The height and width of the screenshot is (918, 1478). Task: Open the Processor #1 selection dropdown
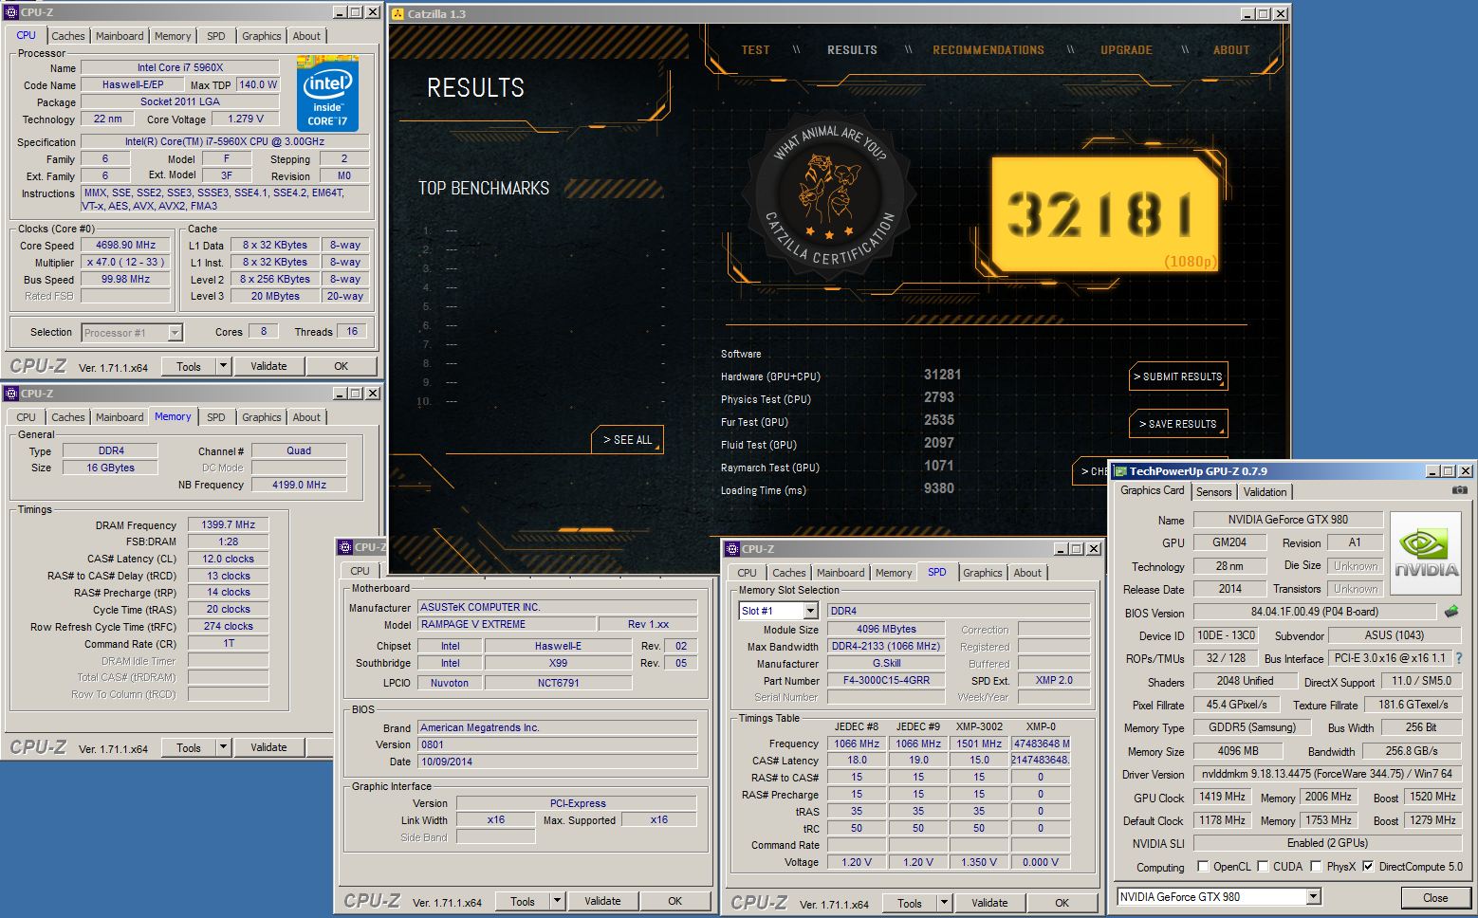tap(175, 333)
